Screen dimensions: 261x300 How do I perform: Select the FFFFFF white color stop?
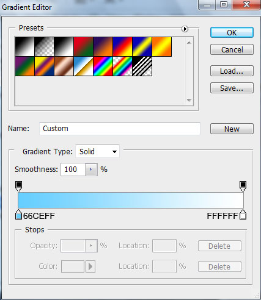coord(243,215)
